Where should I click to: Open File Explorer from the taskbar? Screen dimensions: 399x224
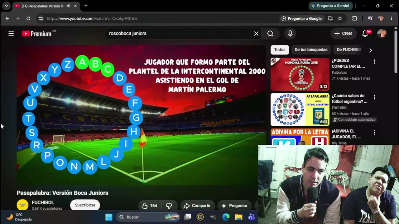click(239, 217)
